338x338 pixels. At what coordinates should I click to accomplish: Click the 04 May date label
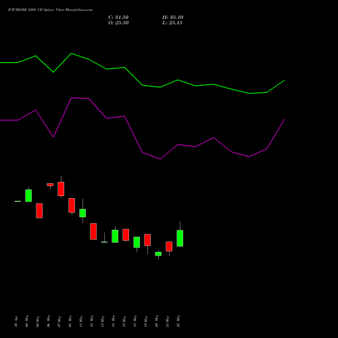point(27,321)
